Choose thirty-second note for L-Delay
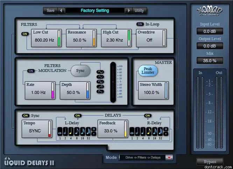233x169 pixels. coord(88,131)
